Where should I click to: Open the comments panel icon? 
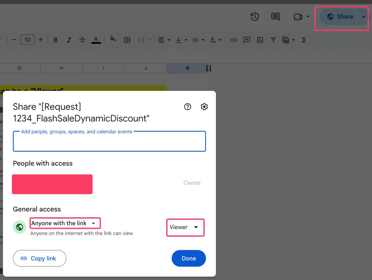tap(275, 17)
